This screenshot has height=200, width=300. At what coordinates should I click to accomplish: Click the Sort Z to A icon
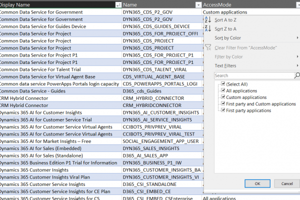coord(208,28)
